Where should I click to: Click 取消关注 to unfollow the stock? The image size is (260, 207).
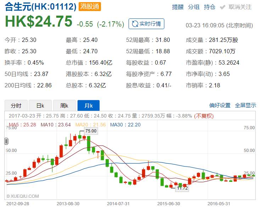240,7
